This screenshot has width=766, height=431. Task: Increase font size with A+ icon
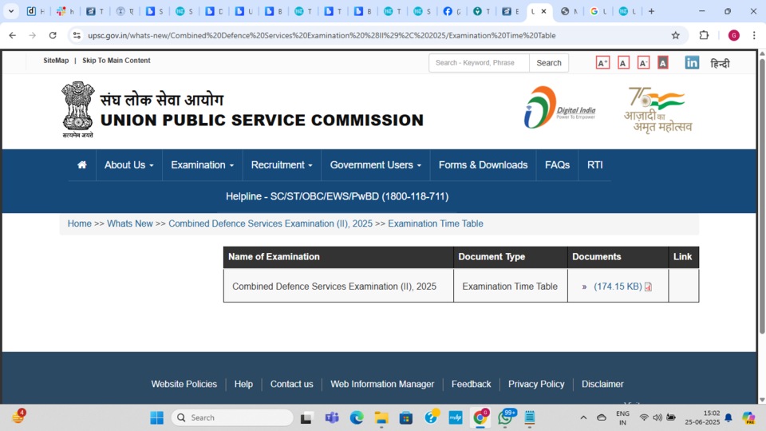point(602,63)
